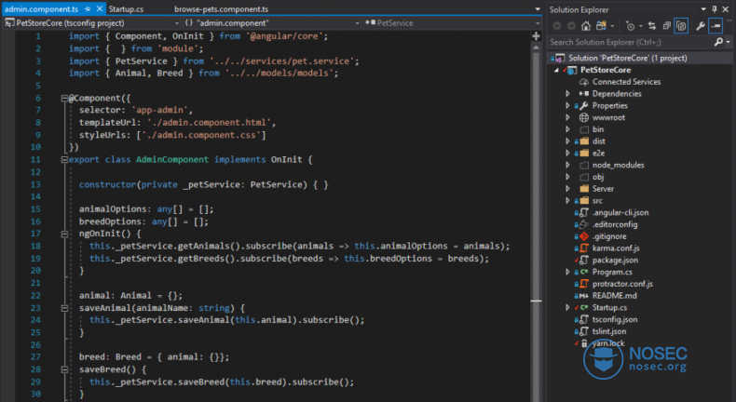Click the PetStoreCore project globe icon

pos(572,71)
